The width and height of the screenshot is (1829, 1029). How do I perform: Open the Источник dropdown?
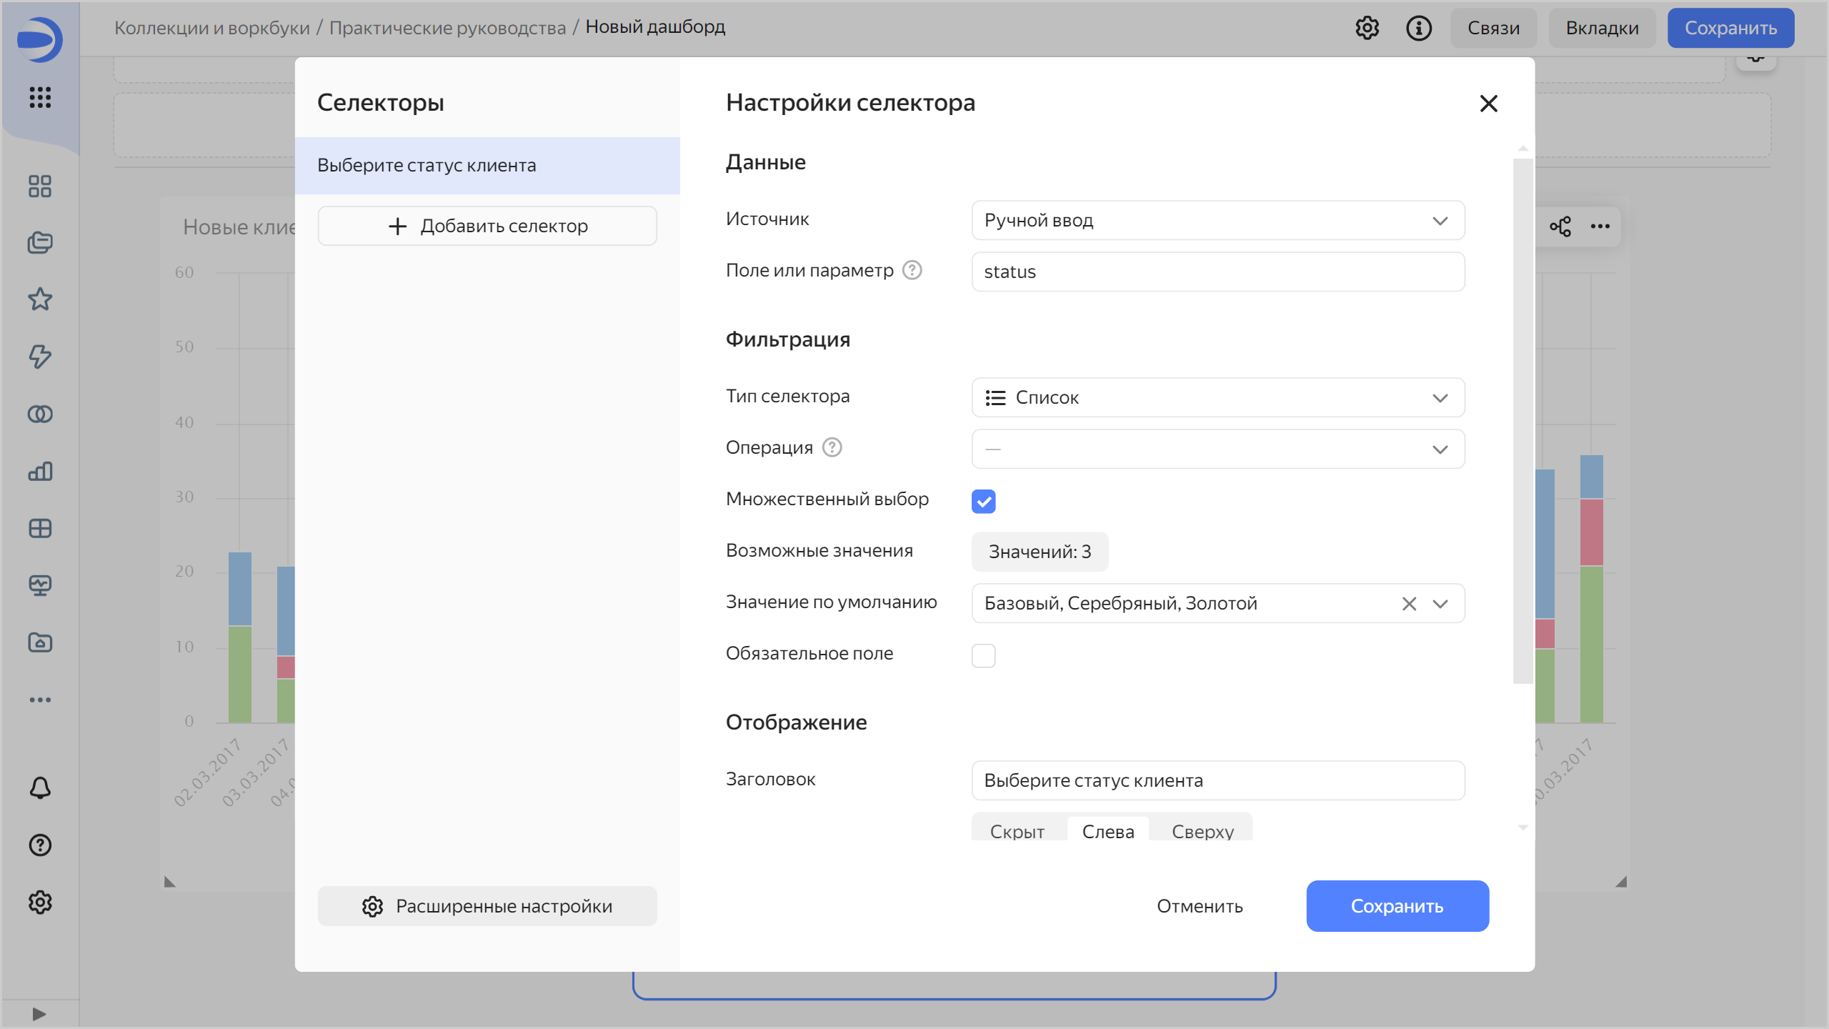(x=1217, y=220)
